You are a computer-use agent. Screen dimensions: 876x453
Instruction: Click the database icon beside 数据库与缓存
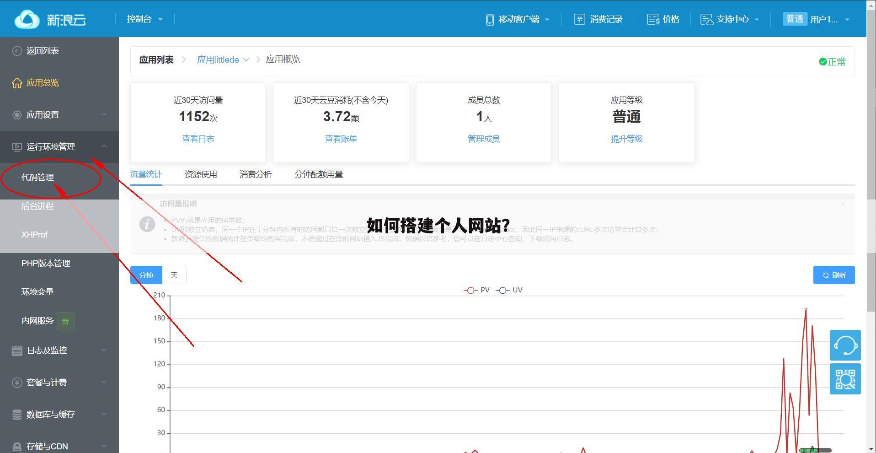point(17,415)
